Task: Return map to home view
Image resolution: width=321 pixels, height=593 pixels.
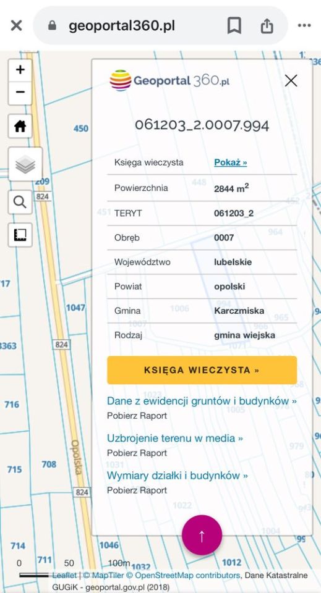Action: click(x=20, y=126)
